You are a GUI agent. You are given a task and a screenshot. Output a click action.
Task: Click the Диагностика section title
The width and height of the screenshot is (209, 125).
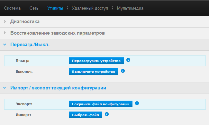pyautogui.click(x=25, y=21)
